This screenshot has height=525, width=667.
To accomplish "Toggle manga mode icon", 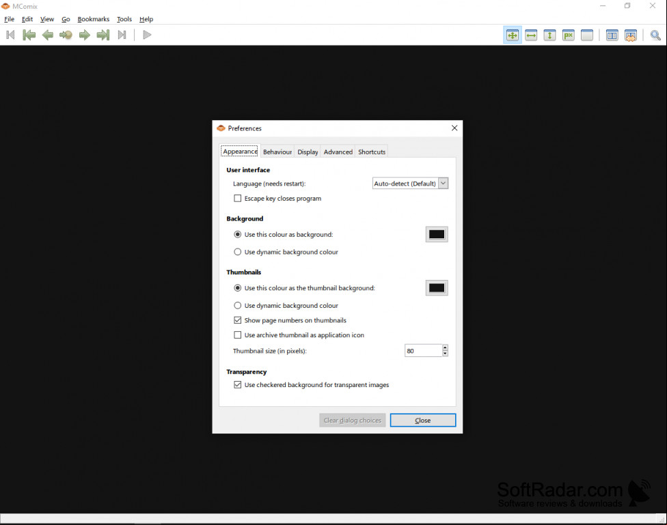I will 631,36.
